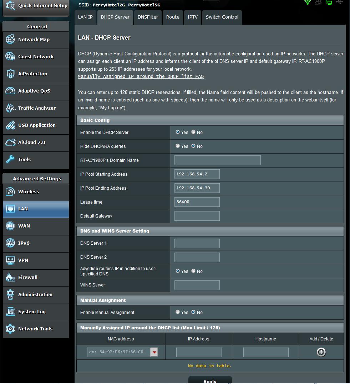
Task: Click the IP Pool Ending Address field
Action: pyautogui.click(x=197, y=188)
